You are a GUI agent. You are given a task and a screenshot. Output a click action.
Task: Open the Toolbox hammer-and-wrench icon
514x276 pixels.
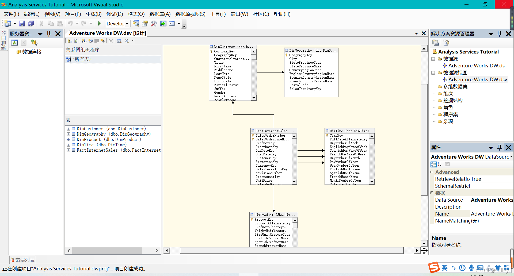[x=154, y=24]
